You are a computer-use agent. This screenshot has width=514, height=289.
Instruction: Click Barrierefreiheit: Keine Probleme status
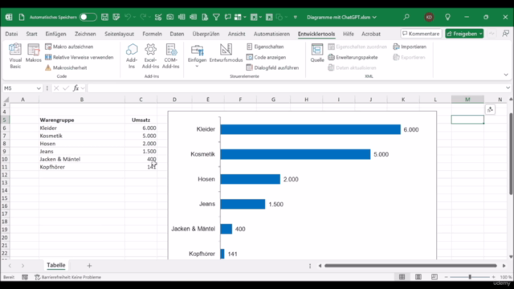click(x=67, y=277)
